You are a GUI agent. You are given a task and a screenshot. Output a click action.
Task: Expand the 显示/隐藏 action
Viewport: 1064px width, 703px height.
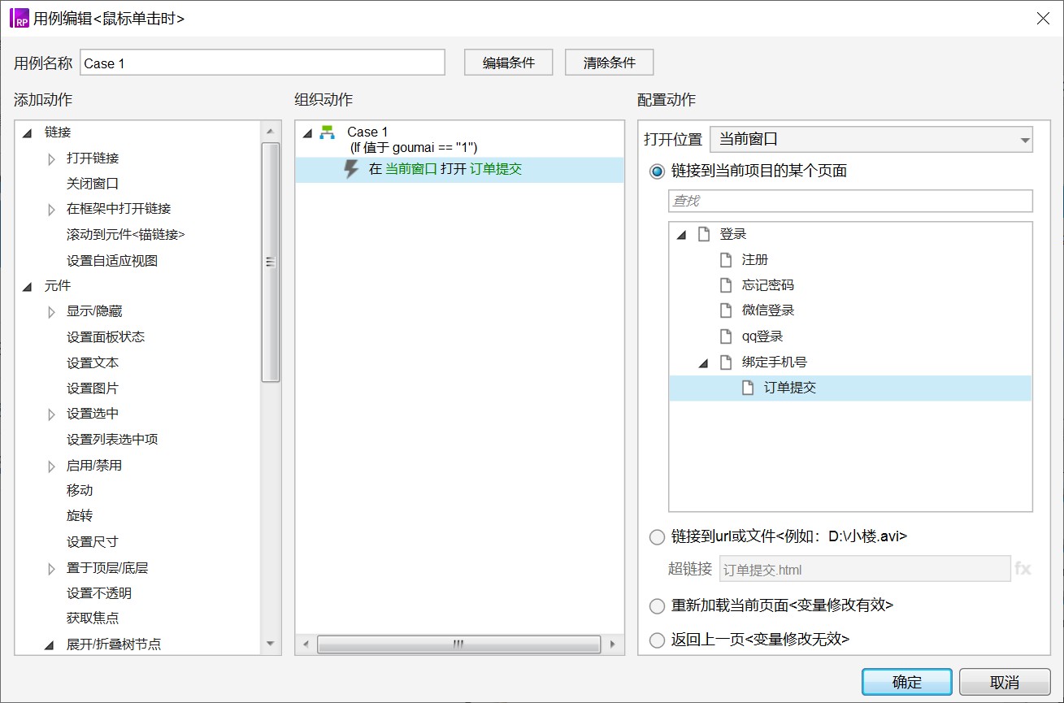(x=51, y=312)
